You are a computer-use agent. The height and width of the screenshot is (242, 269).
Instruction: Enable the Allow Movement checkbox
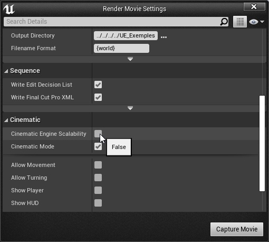(98, 165)
